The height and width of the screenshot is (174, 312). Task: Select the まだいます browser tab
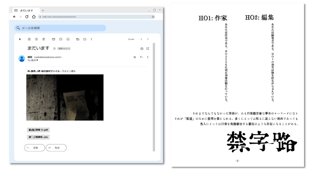pyautogui.click(x=26, y=11)
